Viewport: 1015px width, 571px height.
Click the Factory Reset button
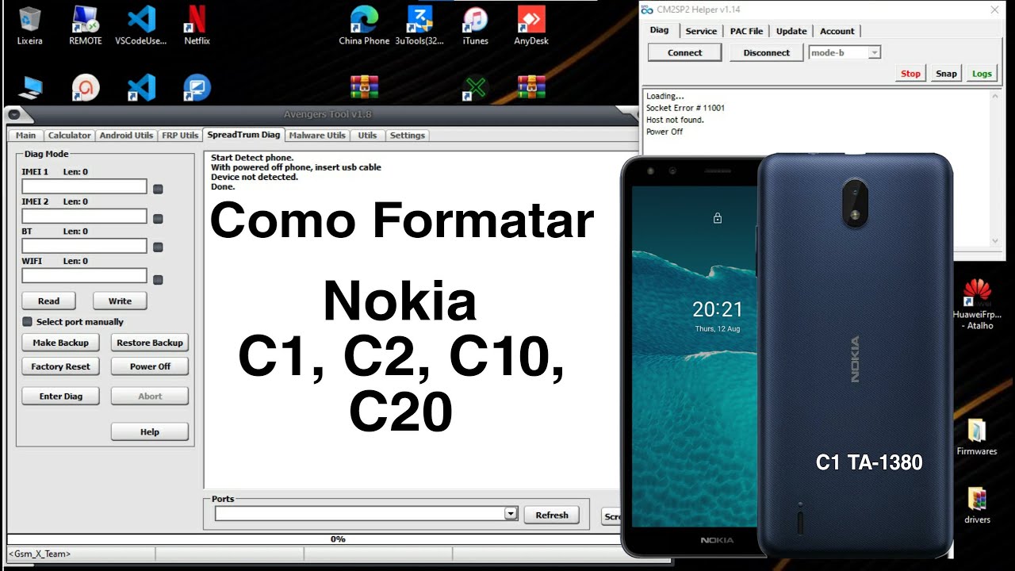(x=60, y=366)
